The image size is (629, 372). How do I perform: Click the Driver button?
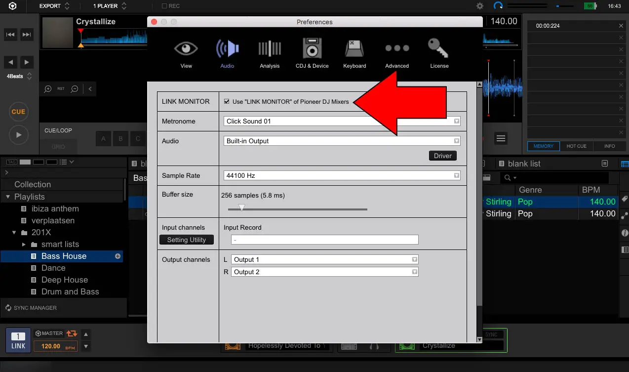(442, 156)
